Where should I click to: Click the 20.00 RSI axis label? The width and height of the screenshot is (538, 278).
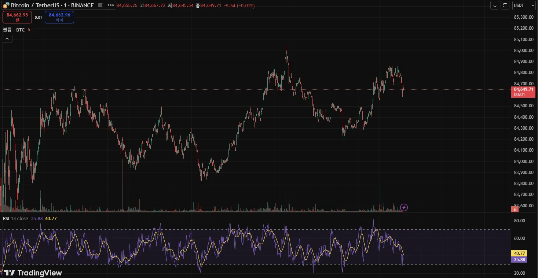[520, 273]
